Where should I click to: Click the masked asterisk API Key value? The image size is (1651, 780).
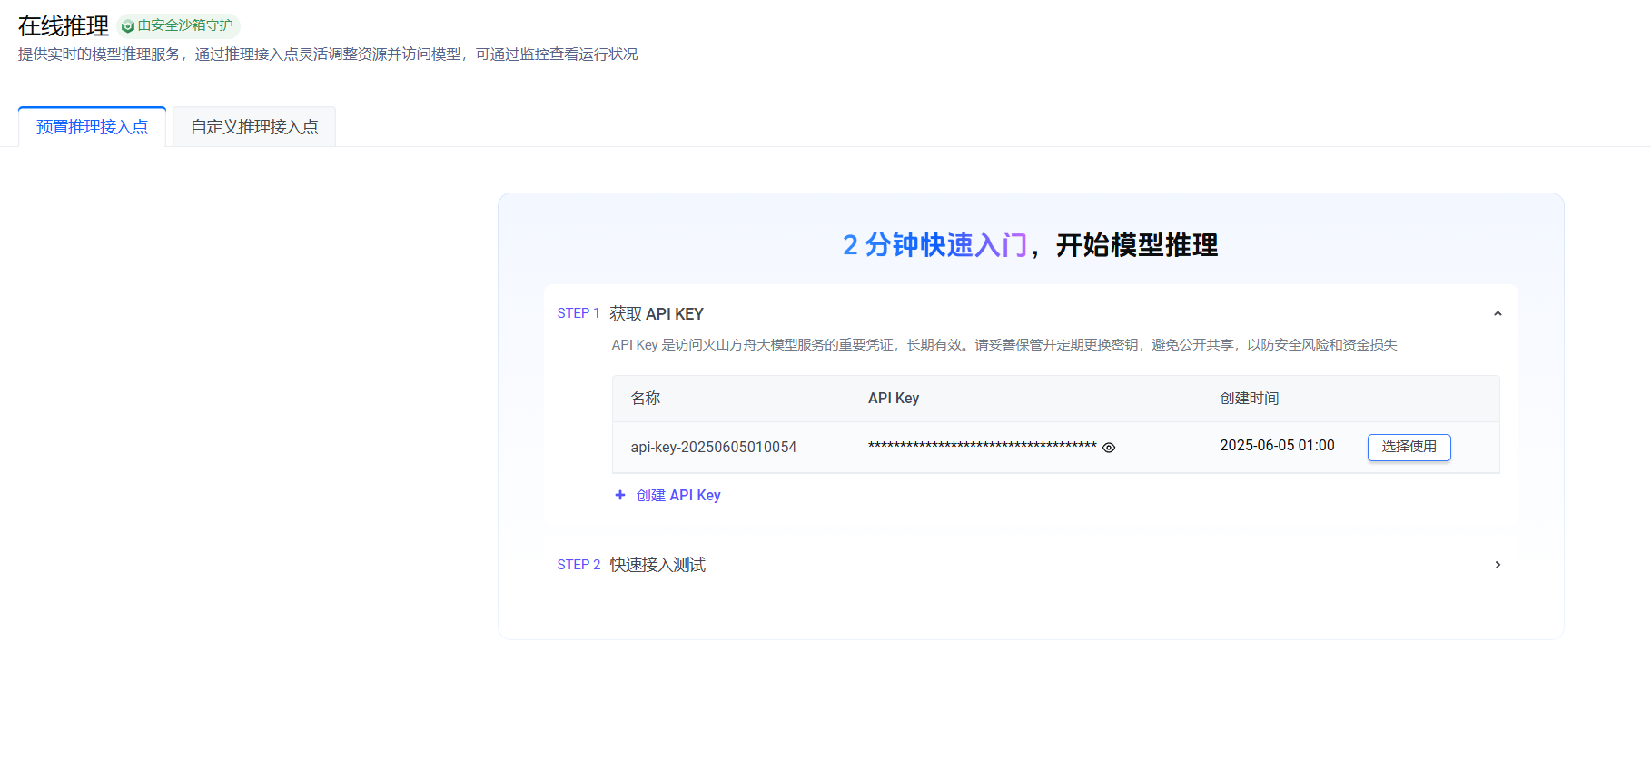click(x=982, y=447)
